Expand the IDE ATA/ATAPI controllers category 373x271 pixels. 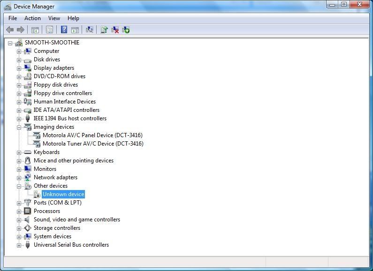coord(19,110)
